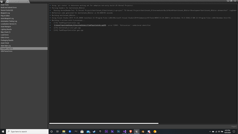Image resolution: width=238 pixels, height=134 pixels.
Task: Open the Mail app in taskbar
Action: click(88, 132)
